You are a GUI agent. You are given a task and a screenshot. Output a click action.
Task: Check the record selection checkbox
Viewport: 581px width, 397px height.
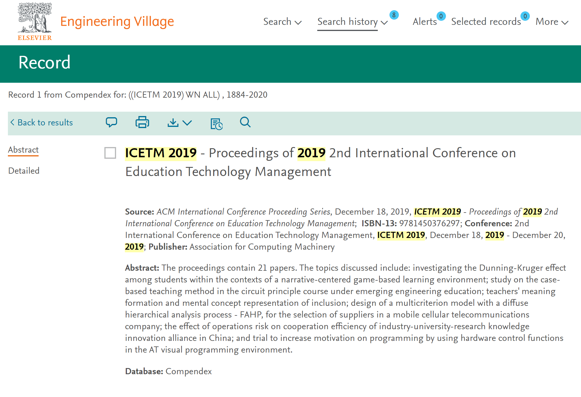coord(110,153)
